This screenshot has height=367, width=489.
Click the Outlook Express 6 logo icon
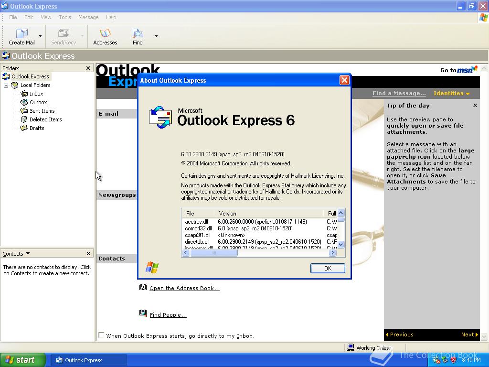[x=160, y=118]
